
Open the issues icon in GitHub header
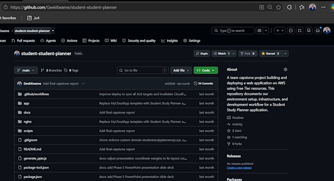(291, 30)
